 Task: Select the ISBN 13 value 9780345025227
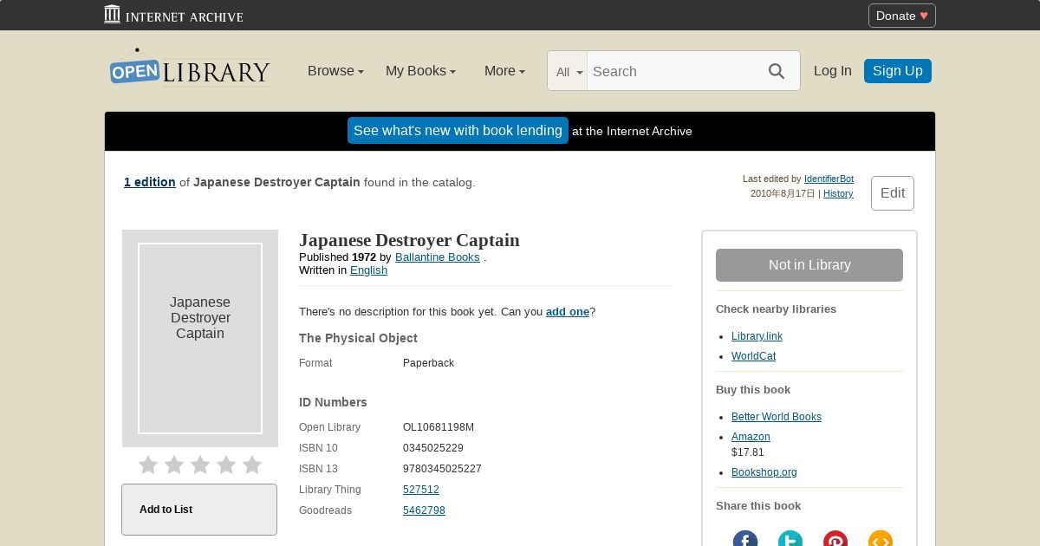pos(442,469)
